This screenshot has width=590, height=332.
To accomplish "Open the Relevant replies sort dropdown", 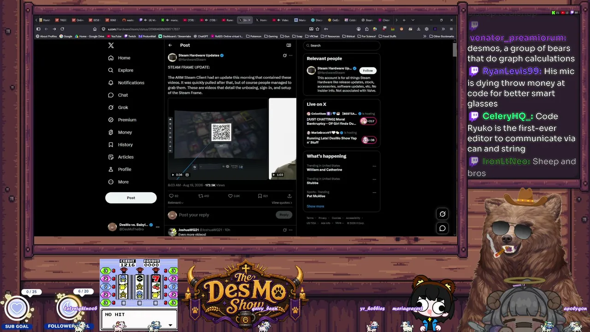I will [176, 203].
